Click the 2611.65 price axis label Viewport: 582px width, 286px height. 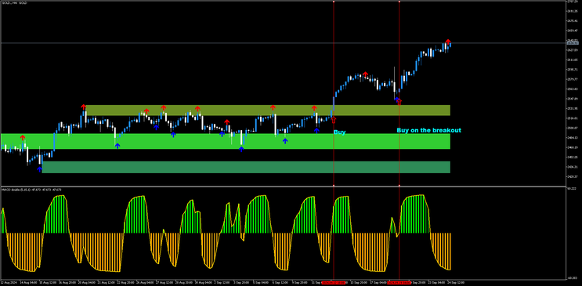(x=572, y=60)
